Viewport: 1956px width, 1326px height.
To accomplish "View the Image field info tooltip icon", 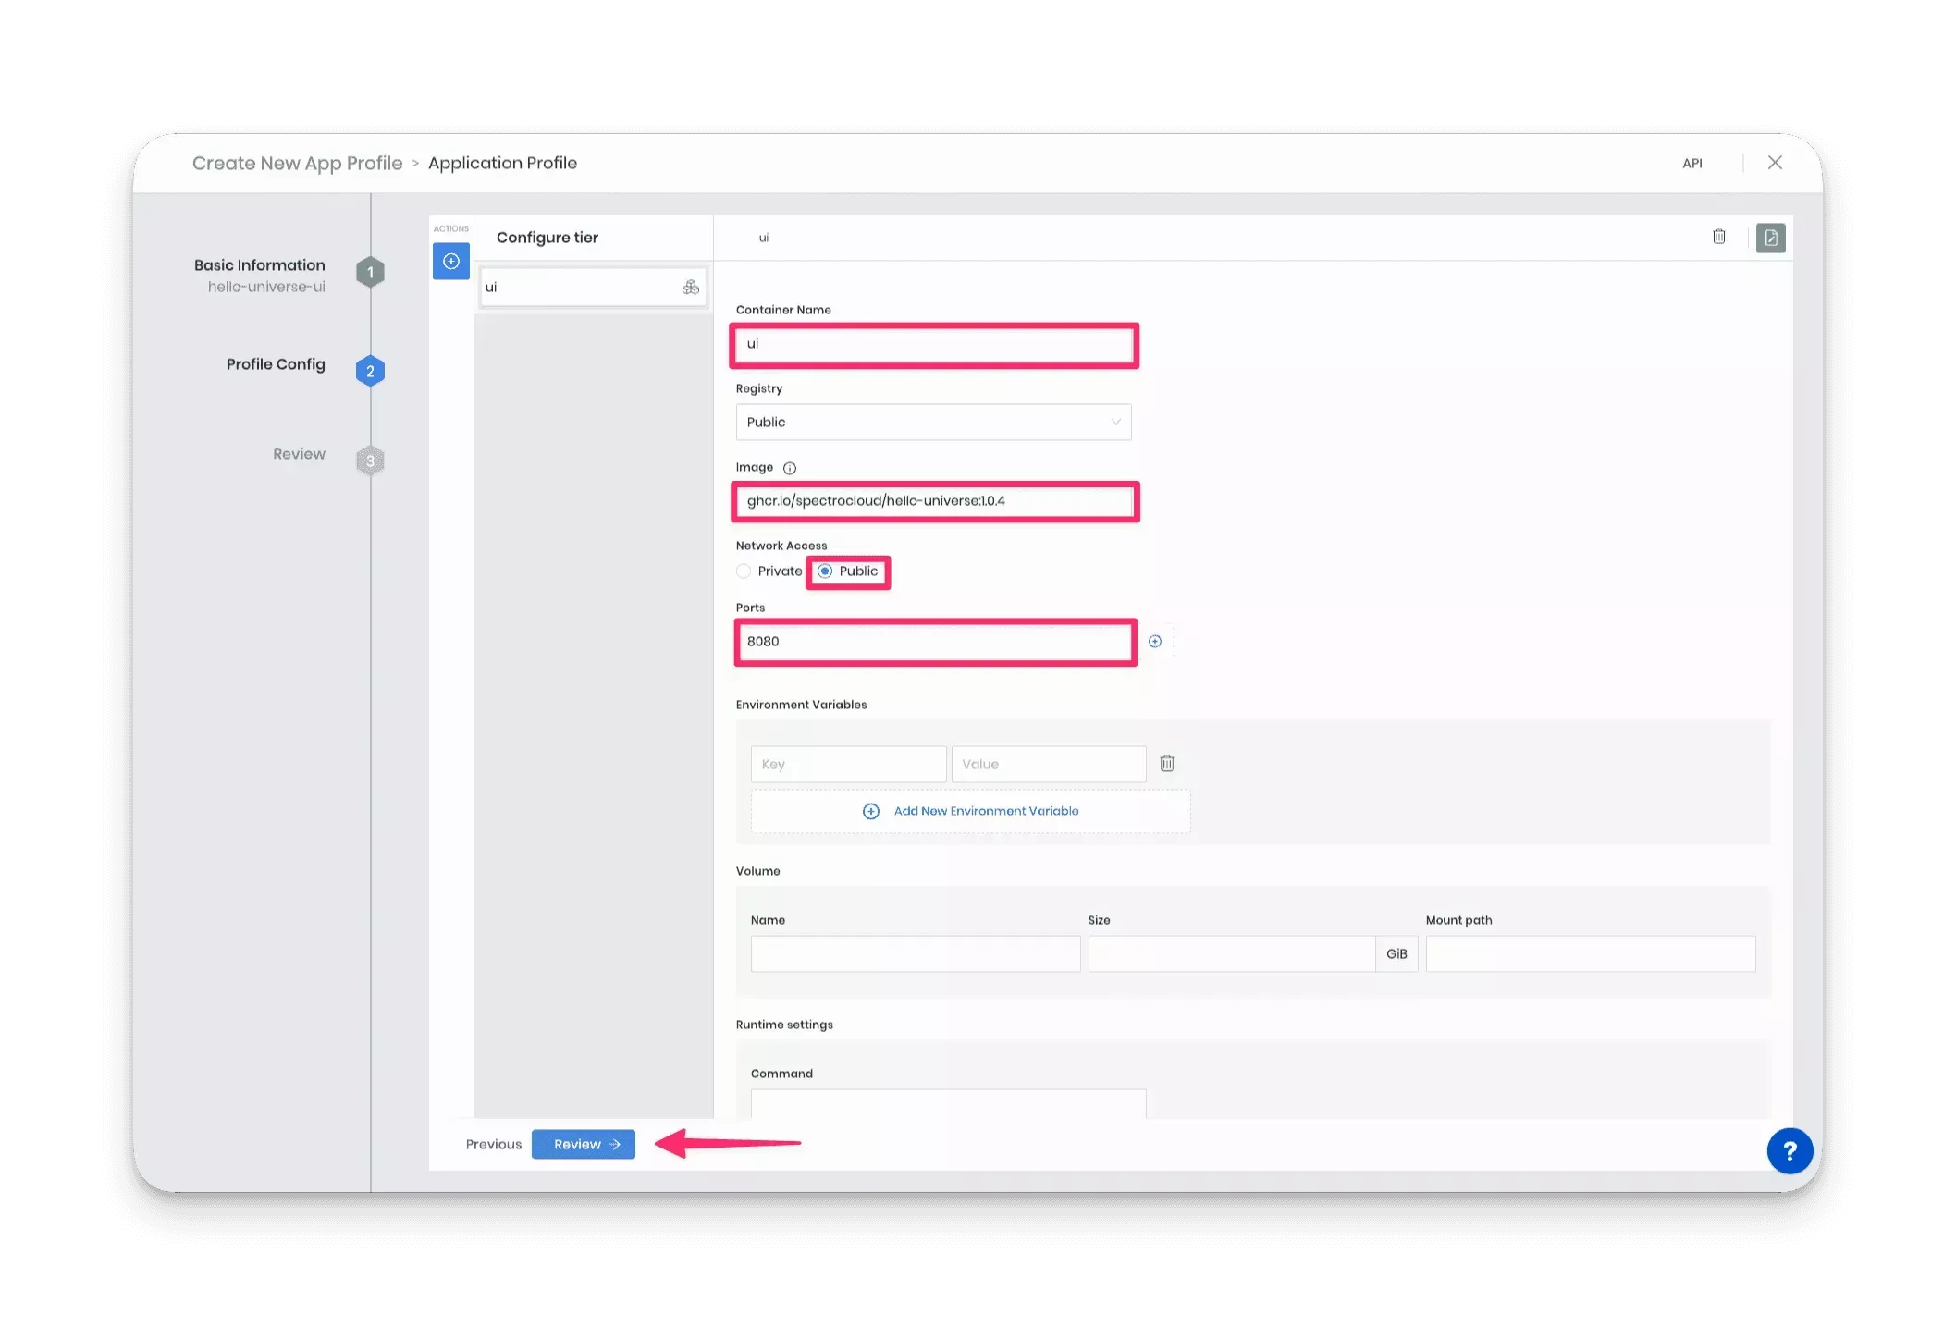I will pos(789,468).
